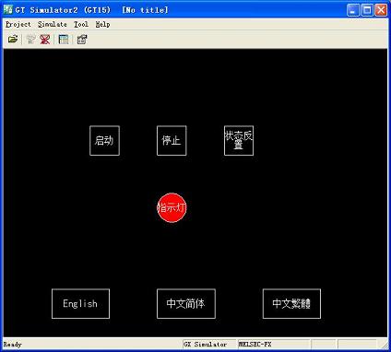Open the Help menu

[x=102, y=24]
